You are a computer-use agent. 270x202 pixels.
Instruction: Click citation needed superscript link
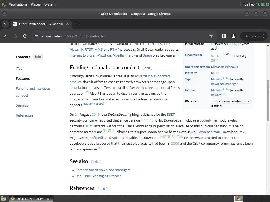tap(94, 104)
